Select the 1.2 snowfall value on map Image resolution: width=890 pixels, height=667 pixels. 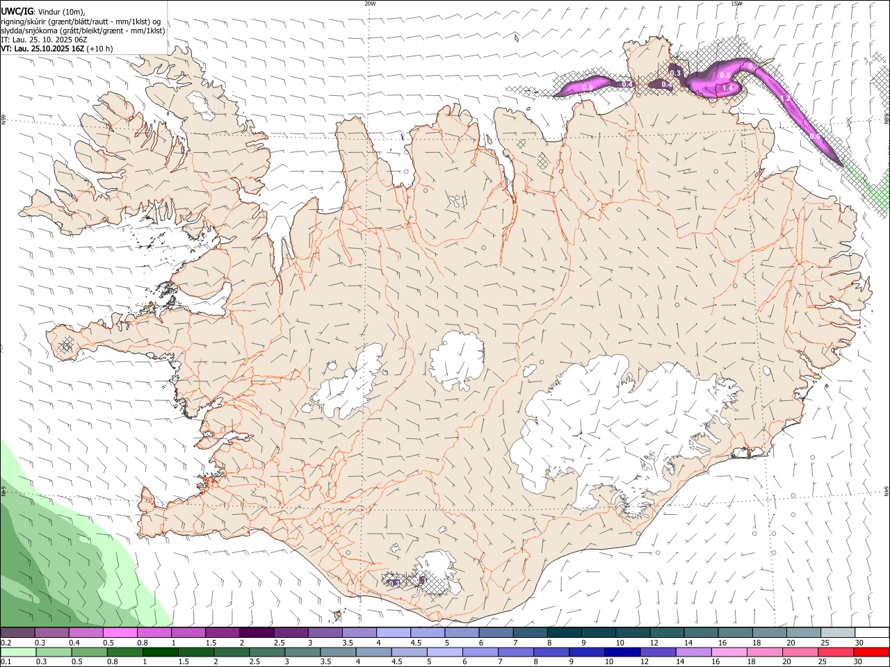click(786, 99)
